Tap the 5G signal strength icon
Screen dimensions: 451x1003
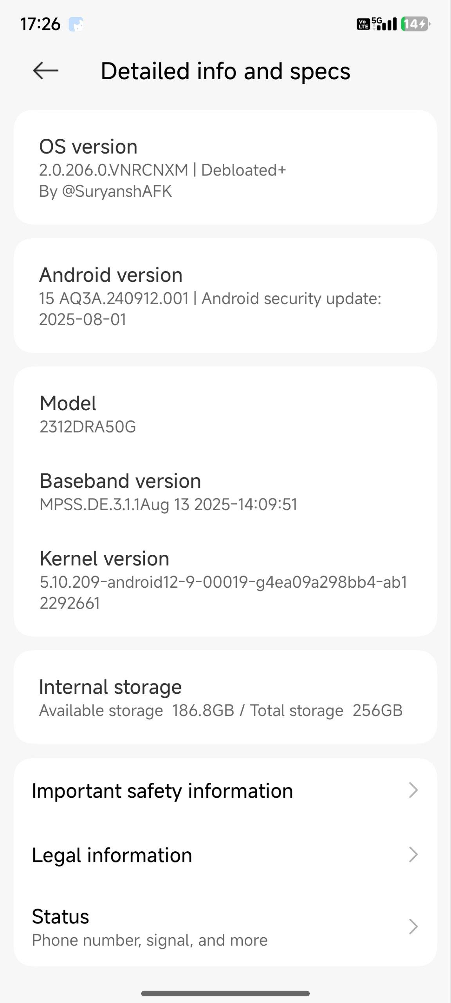point(384,24)
